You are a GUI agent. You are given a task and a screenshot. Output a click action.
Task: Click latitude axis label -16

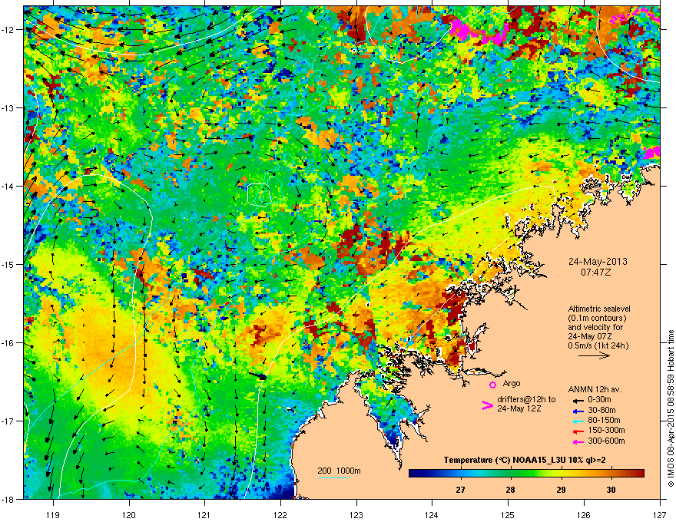tap(8, 342)
